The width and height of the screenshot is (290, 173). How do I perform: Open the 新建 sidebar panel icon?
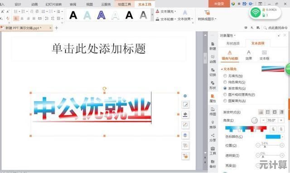[x=213, y=46]
